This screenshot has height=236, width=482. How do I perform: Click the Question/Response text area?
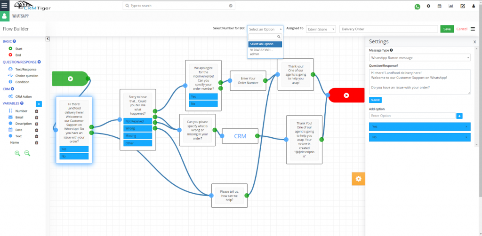tap(419, 82)
